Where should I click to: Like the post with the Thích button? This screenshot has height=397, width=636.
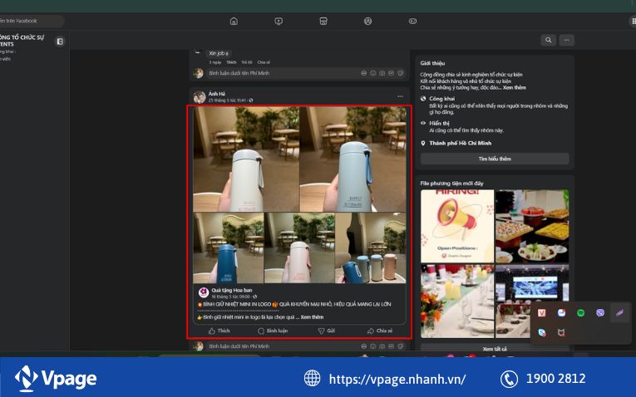tap(219, 331)
